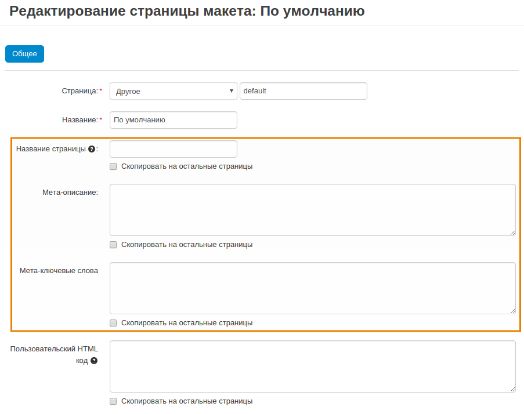Click the Название field containing По умолчанию
524x414 pixels.
pos(174,120)
